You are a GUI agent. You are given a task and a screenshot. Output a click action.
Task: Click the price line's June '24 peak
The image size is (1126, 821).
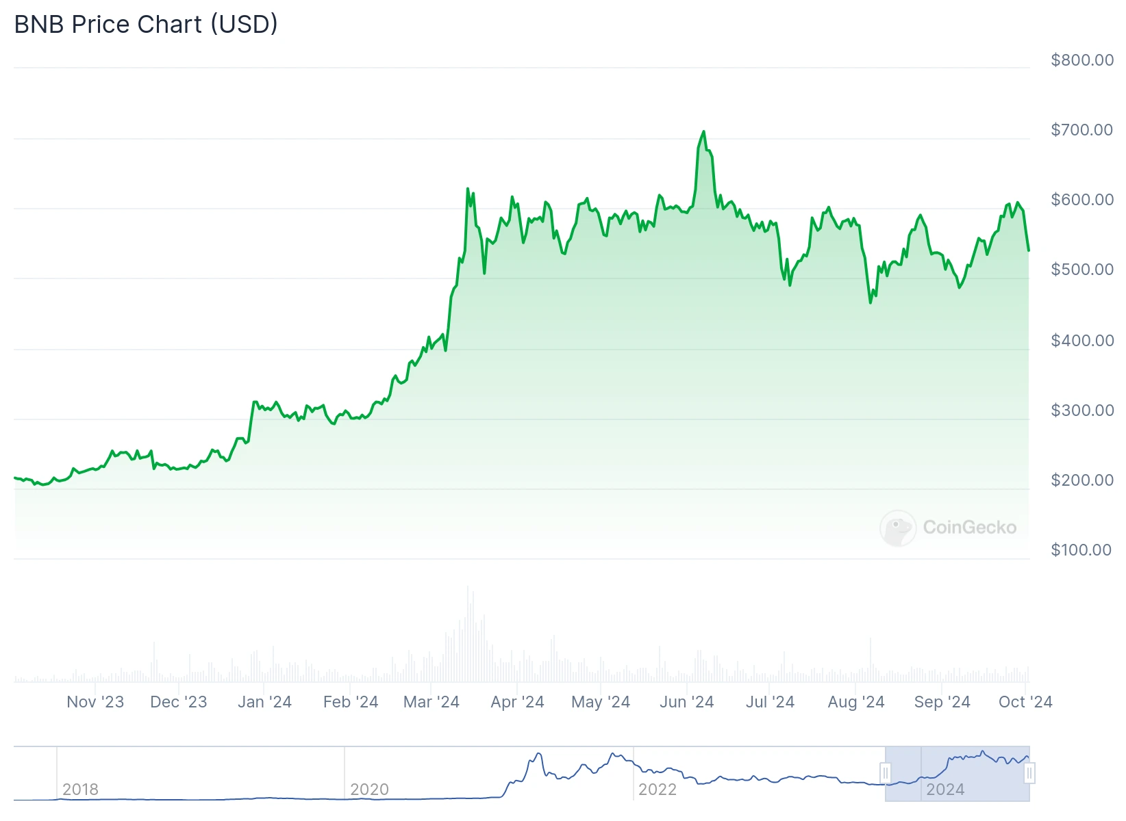click(703, 132)
